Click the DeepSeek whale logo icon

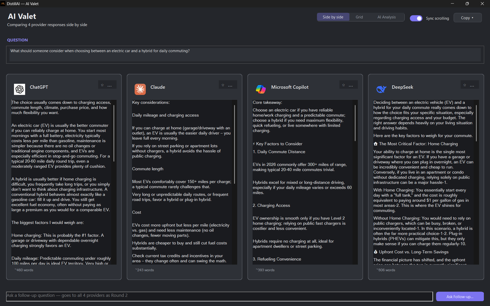382,89
